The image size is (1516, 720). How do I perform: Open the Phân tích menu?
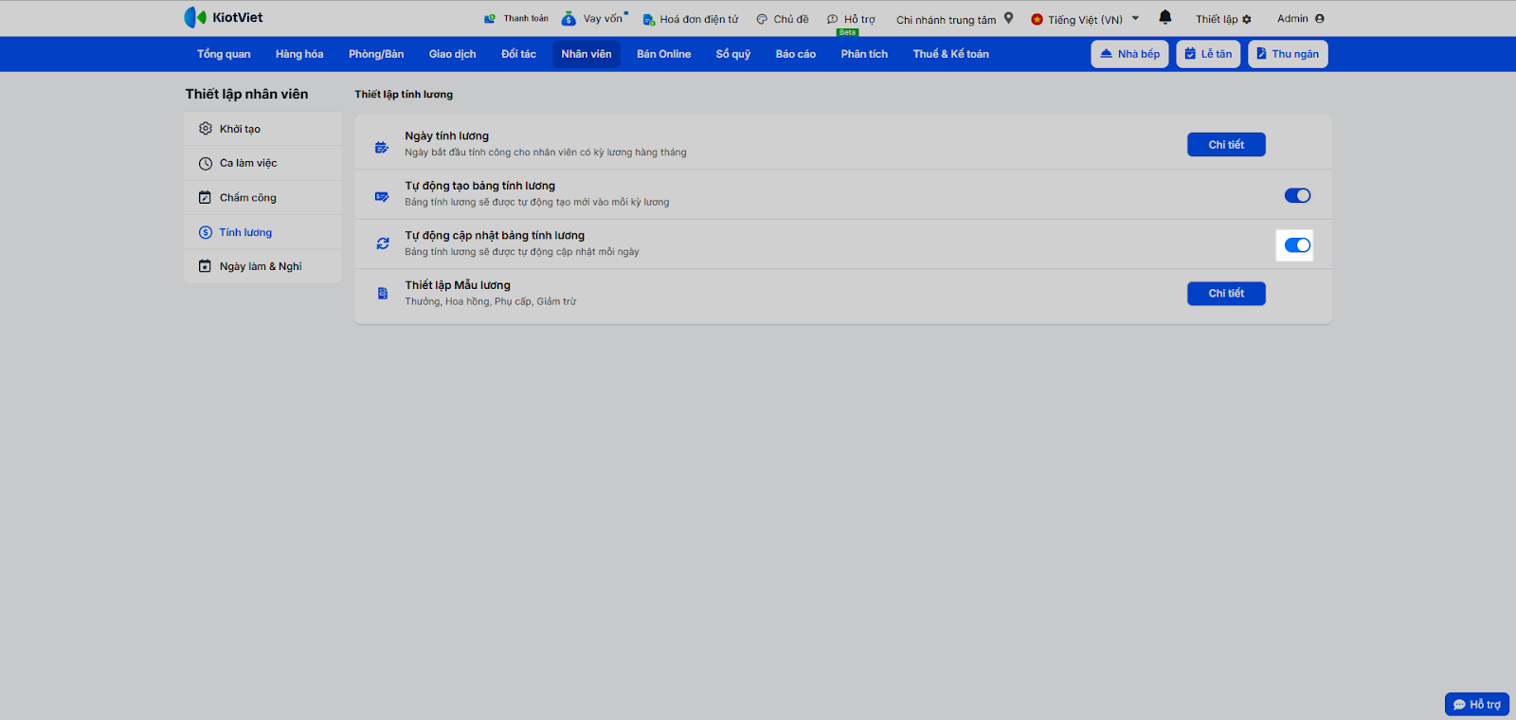864,54
